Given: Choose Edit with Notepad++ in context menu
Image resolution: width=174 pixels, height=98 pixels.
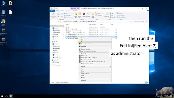Looking at the screenshot, I should 95,49.
